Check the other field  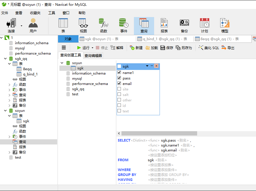(119, 100)
